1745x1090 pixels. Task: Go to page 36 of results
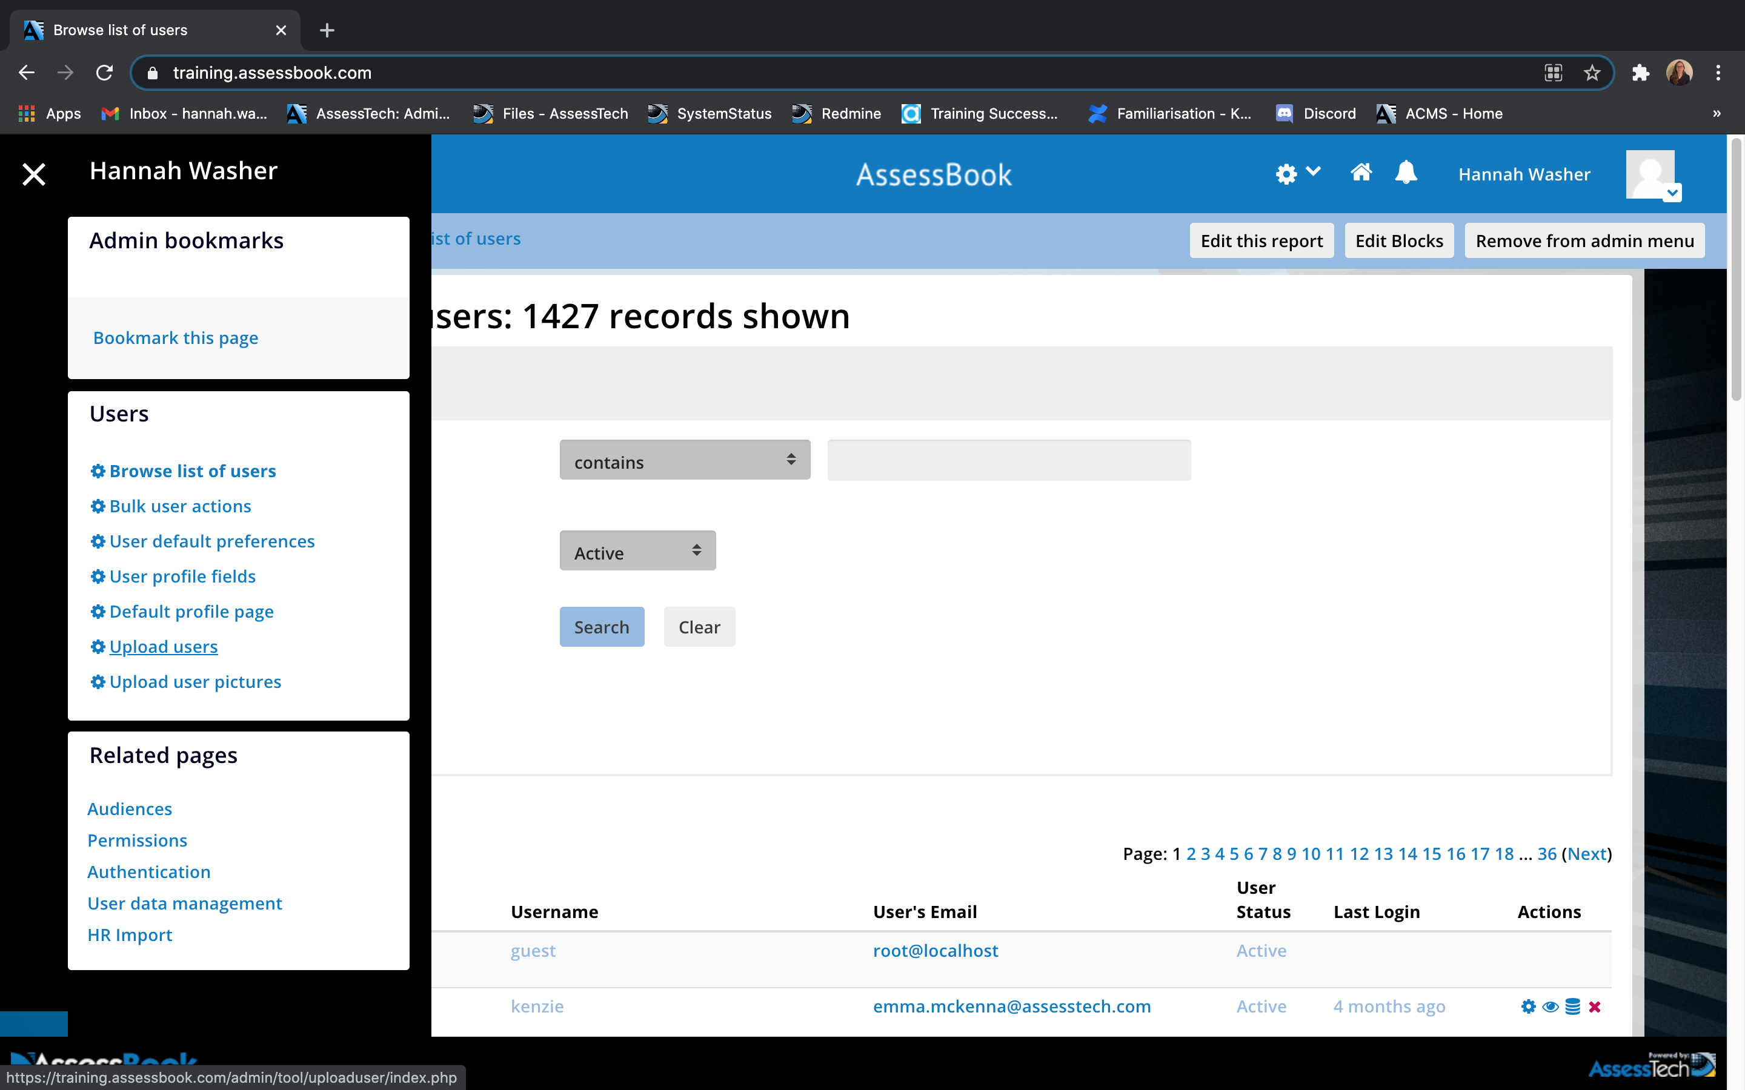pos(1547,854)
